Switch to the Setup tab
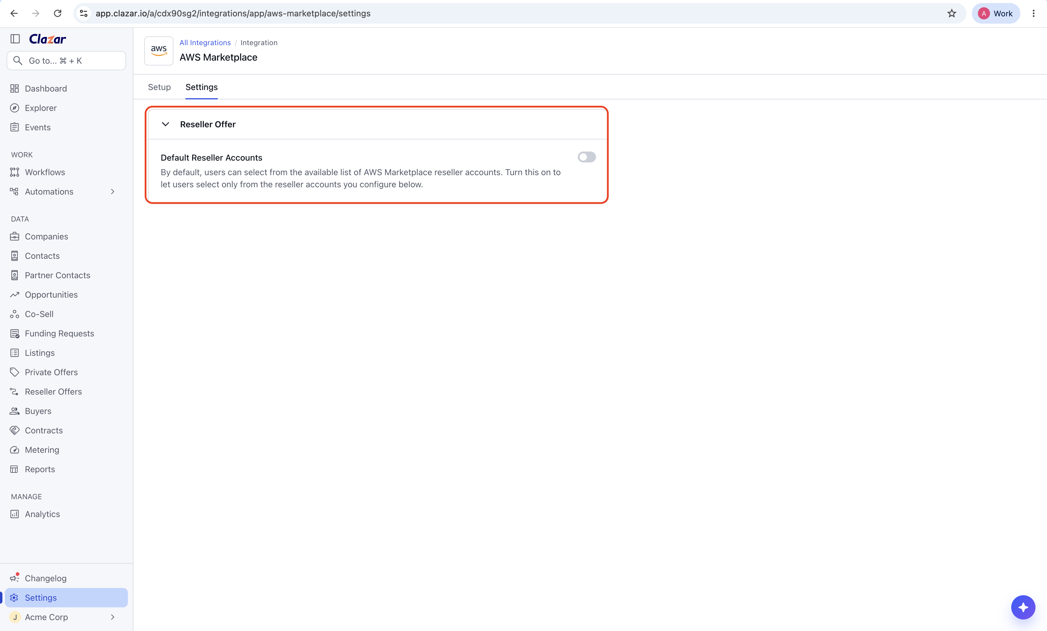This screenshot has height=631, width=1047. [x=159, y=87]
